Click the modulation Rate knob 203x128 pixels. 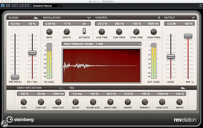click(x=49, y=32)
